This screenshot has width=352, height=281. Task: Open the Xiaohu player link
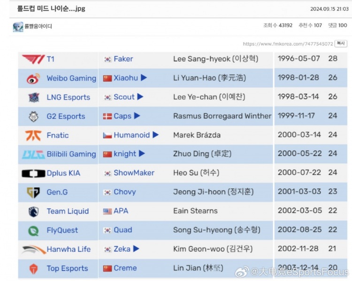pos(126,78)
